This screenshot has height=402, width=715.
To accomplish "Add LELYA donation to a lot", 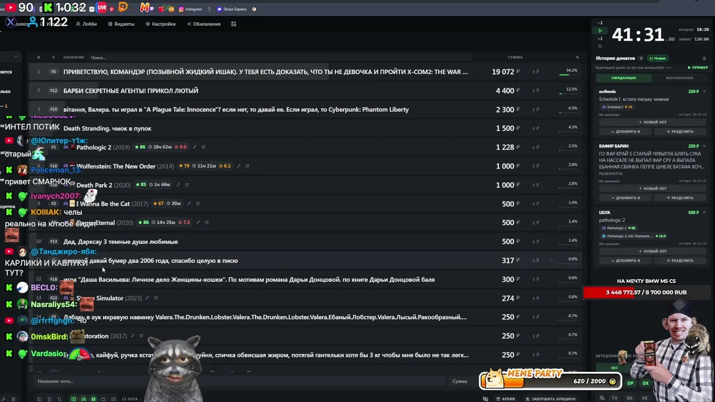I will pos(626,261).
